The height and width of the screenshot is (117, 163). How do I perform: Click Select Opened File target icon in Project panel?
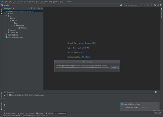coord(29,8)
